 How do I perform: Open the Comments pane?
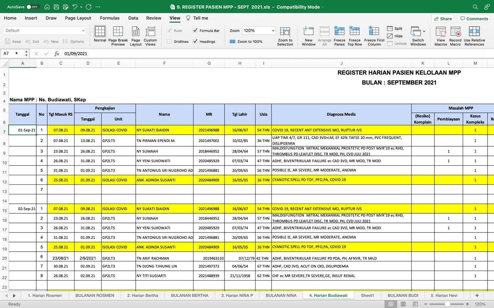474,19
